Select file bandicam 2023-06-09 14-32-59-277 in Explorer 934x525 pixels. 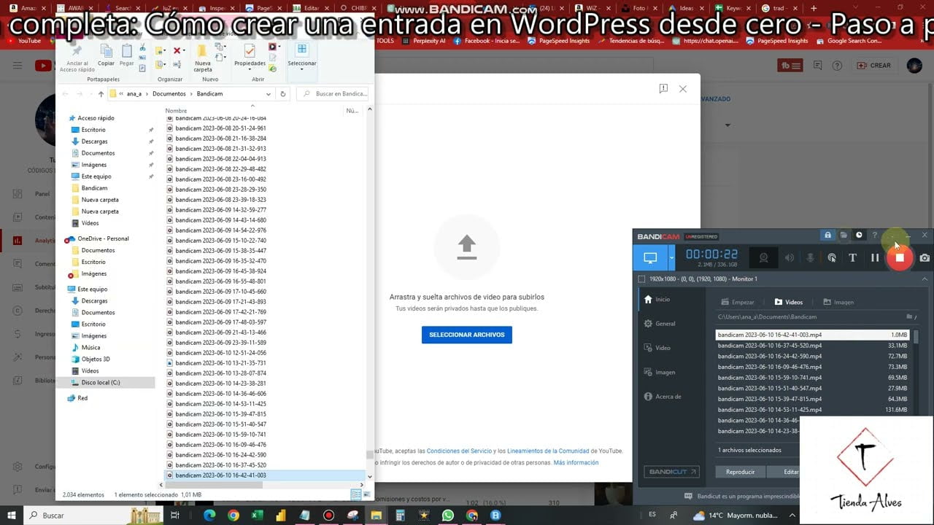click(x=220, y=210)
